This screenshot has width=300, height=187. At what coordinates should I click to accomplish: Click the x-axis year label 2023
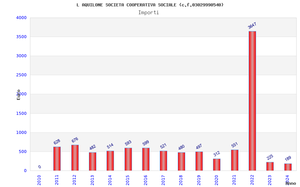(x=270, y=180)
